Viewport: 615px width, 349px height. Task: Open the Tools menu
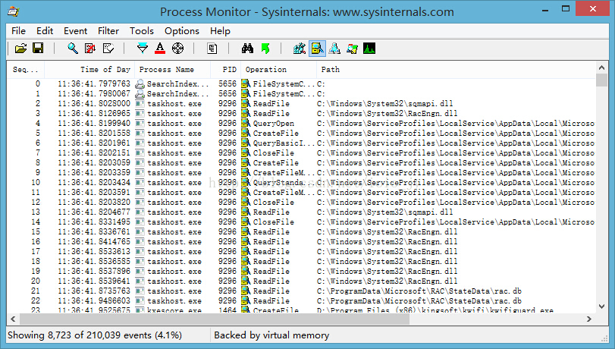tap(142, 31)
